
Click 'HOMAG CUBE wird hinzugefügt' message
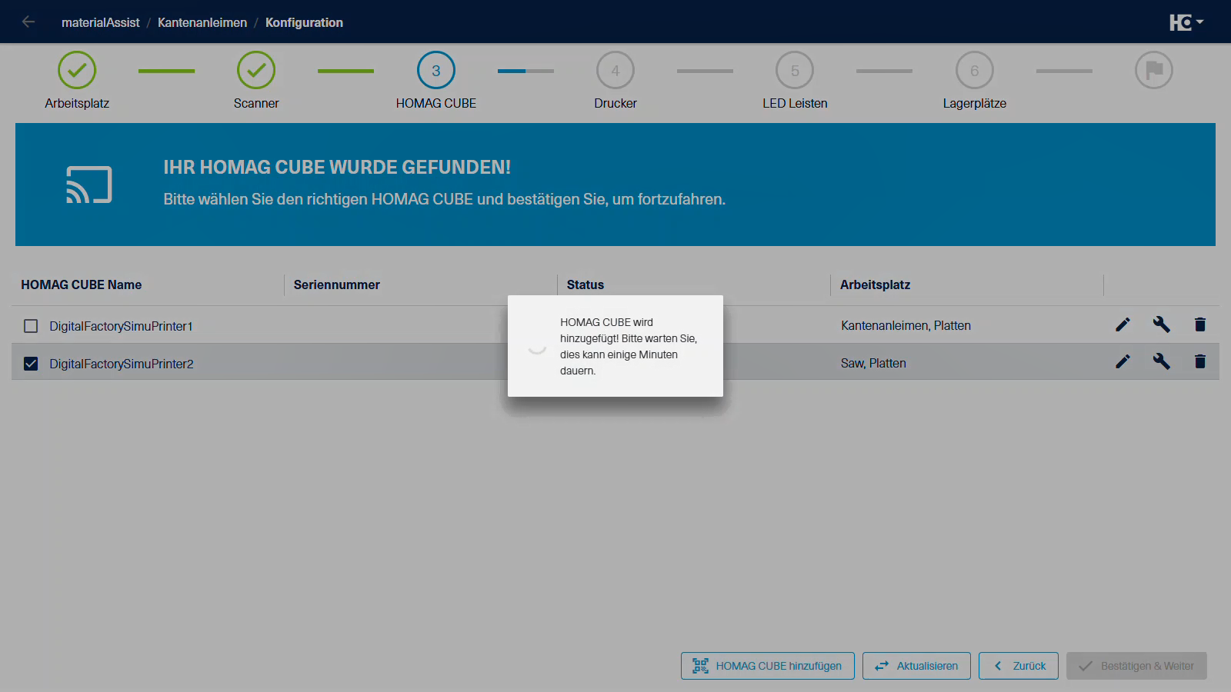pyautogui.click(x=629, y=346)
